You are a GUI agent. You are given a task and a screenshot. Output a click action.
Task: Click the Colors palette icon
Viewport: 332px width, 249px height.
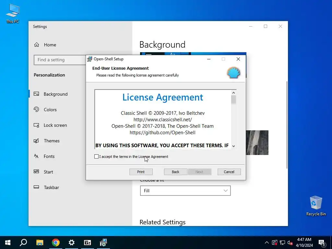pyautogui.click(x=36, y=109)
